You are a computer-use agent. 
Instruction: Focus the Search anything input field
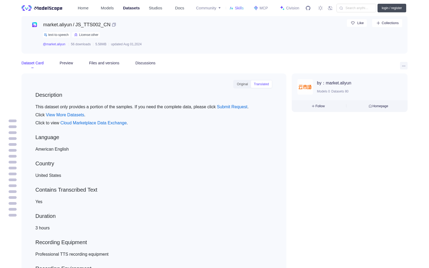pyautogui.click(x=356, y=8)
